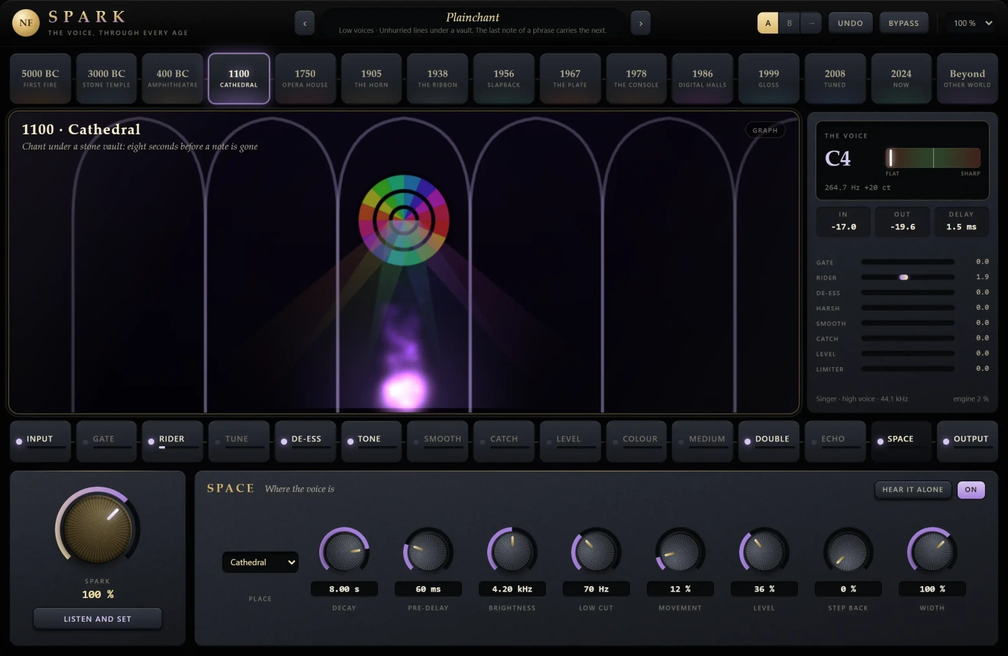Click the Brightness knob
This screenshot has width=1008, height=656.
(x=512, y=552)
